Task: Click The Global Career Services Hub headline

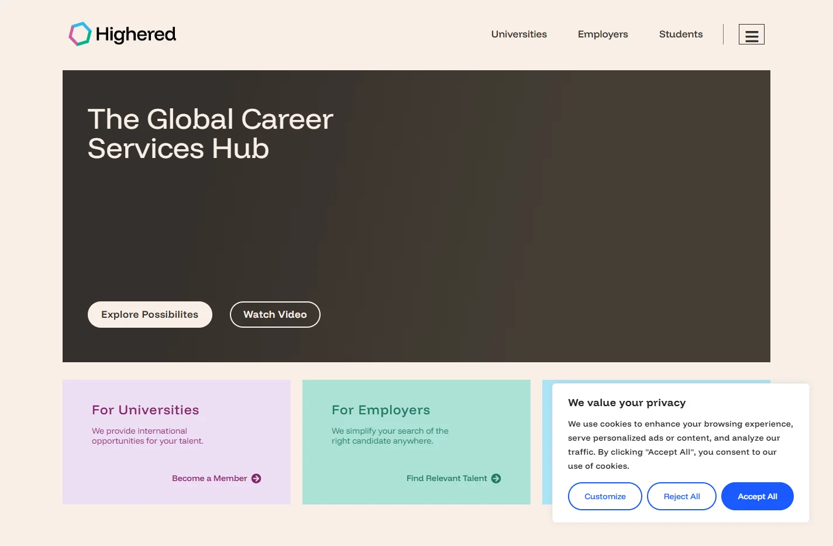Action: pyautogui.click(x=210, y=134)
